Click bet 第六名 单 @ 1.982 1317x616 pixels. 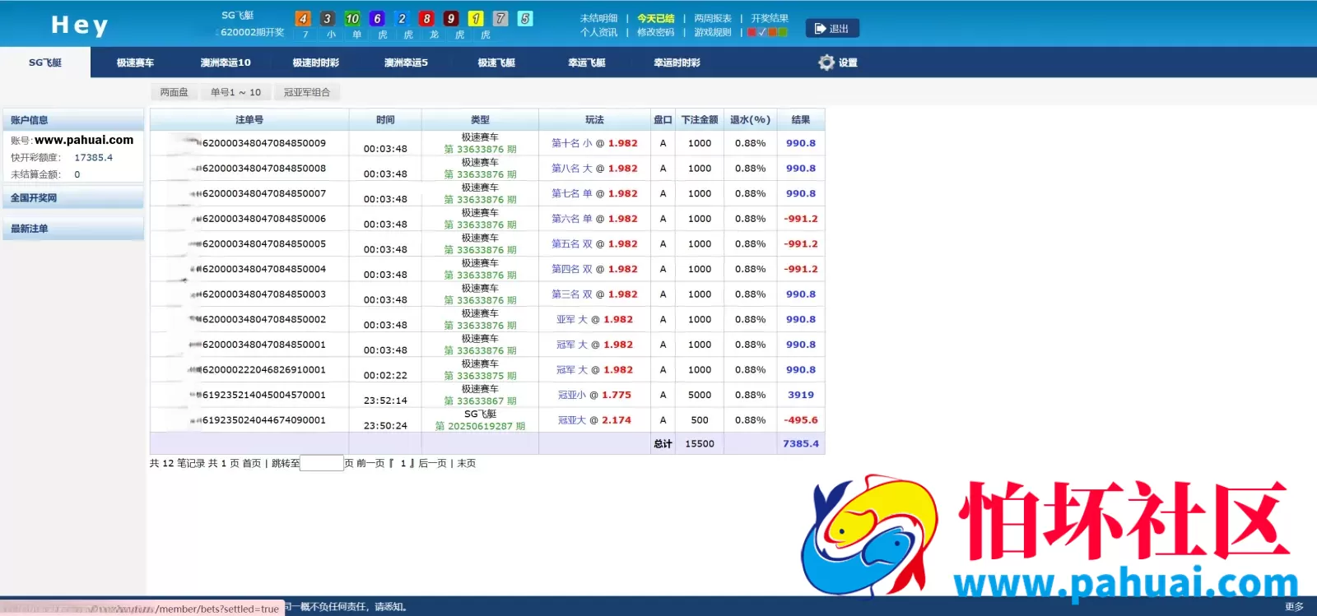point(594,219)
